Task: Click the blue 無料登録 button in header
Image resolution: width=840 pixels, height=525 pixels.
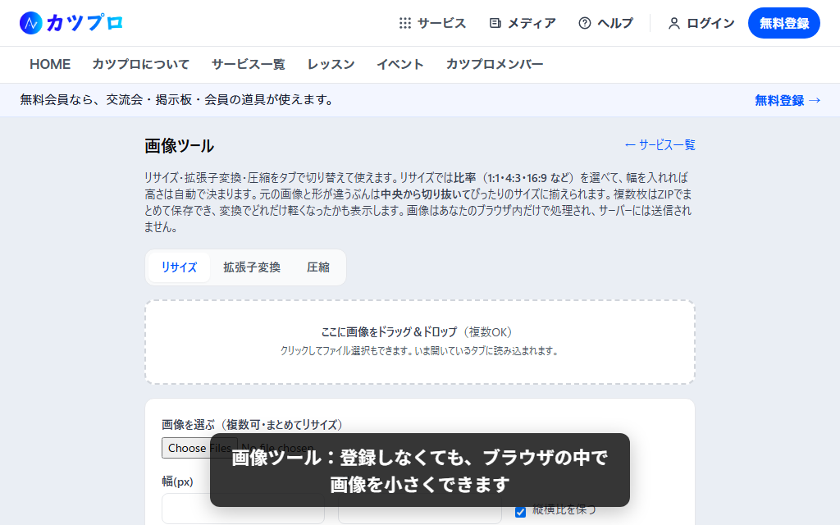Action: tap(783, 23)
